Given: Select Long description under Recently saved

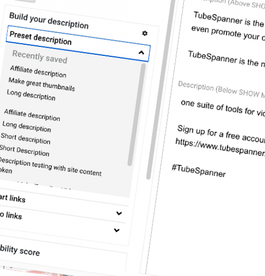Looking at the screenshot, I should [31, 95].
